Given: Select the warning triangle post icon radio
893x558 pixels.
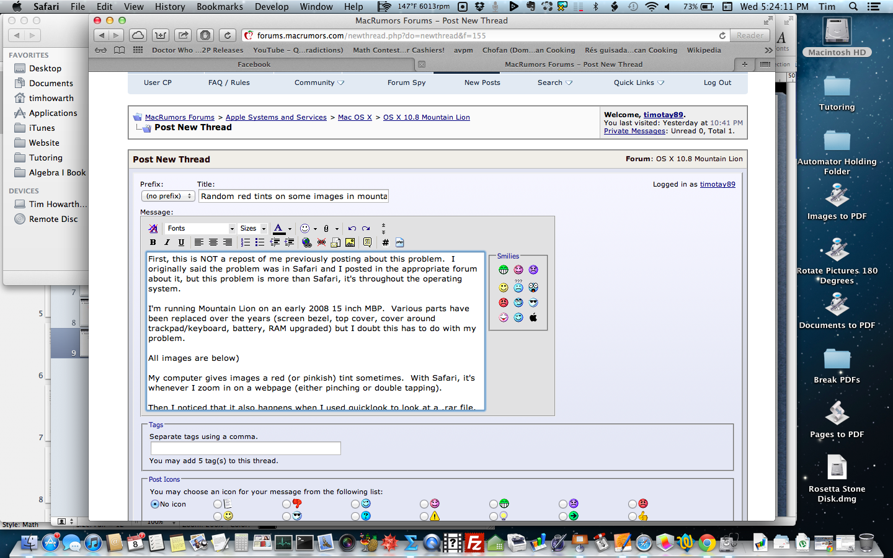Looking at the screenshot, I should pyautogui.click(x=424, y=516).
